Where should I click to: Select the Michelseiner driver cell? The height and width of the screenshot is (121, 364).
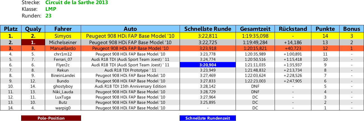point(63,42)
